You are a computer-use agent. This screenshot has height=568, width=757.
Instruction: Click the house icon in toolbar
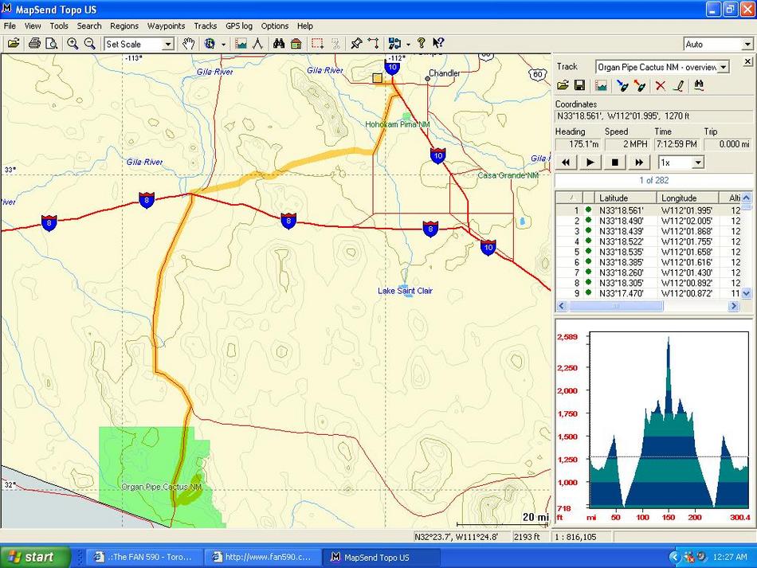[296, 44]
